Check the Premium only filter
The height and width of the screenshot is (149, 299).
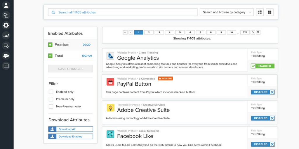51,99
